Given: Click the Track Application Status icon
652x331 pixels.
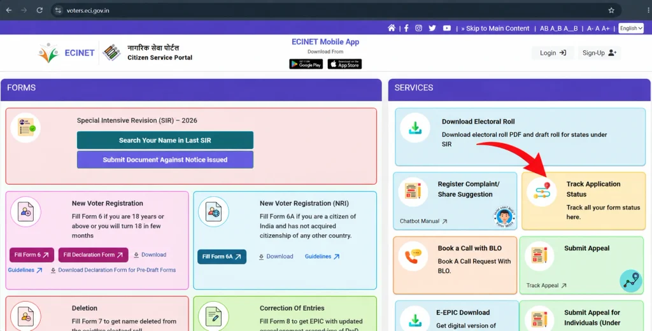Looking at the screenshot, I should pyautogui.click(x=541, y=192).
